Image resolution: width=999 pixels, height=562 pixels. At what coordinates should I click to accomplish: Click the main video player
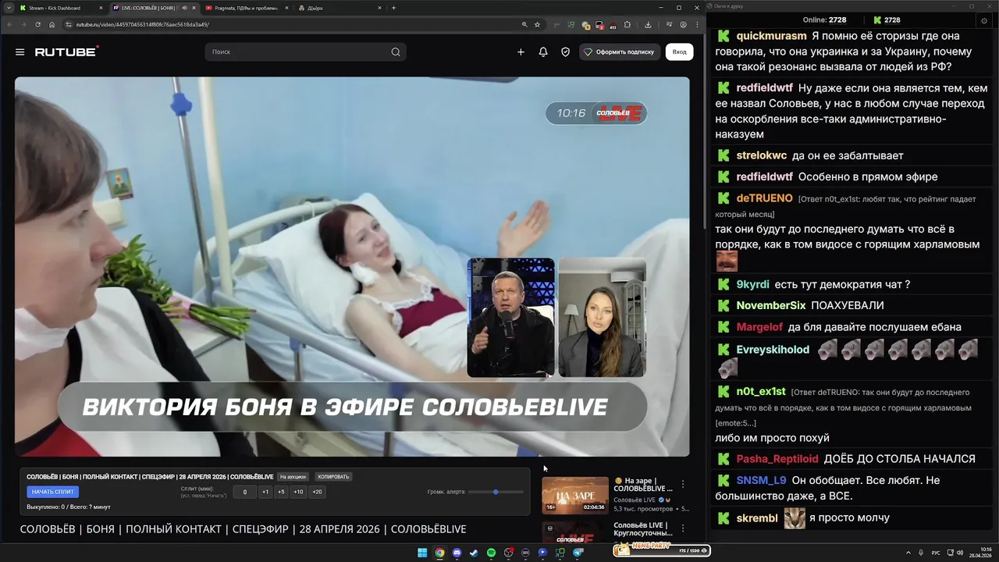point(352,266)
